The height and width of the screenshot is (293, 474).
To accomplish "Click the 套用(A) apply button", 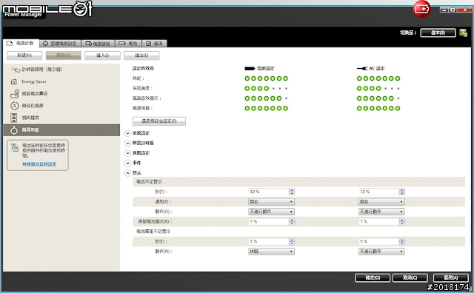I will [451, 278].
